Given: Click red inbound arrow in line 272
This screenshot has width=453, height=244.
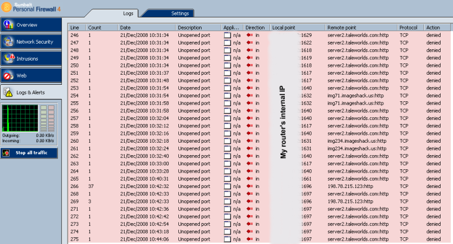Looking at the screenshot, I should coord(249,217).
